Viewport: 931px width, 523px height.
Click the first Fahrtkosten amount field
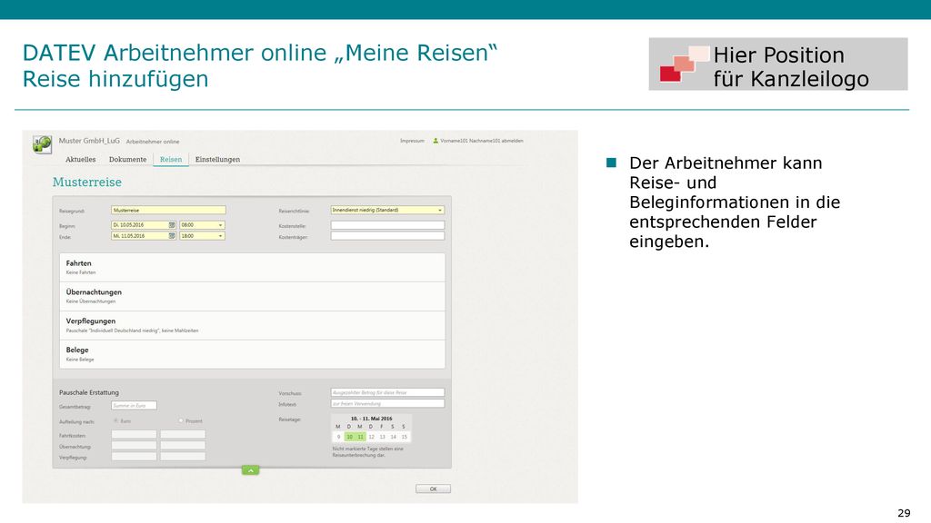pos(135,435)
